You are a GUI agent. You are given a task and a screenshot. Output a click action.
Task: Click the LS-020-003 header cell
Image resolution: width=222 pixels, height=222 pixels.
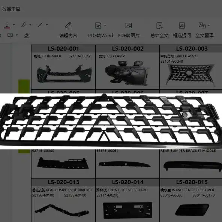click(191, 49)
